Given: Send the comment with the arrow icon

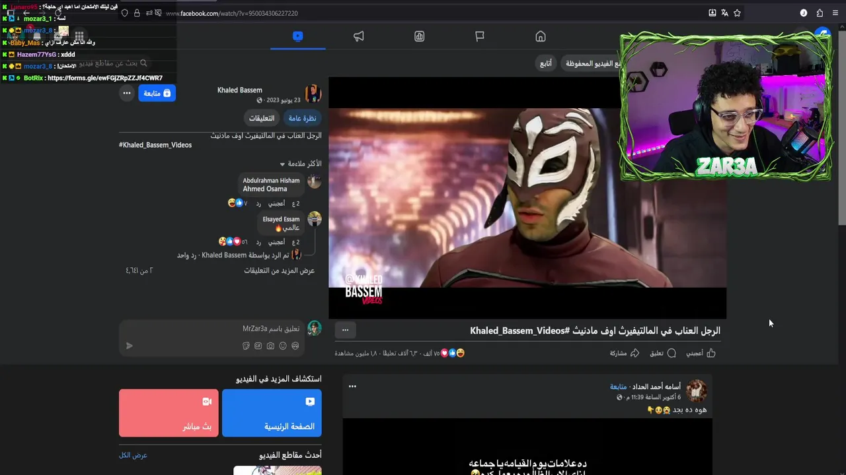Looking at the screenshot, I should (x=129, y=346).
